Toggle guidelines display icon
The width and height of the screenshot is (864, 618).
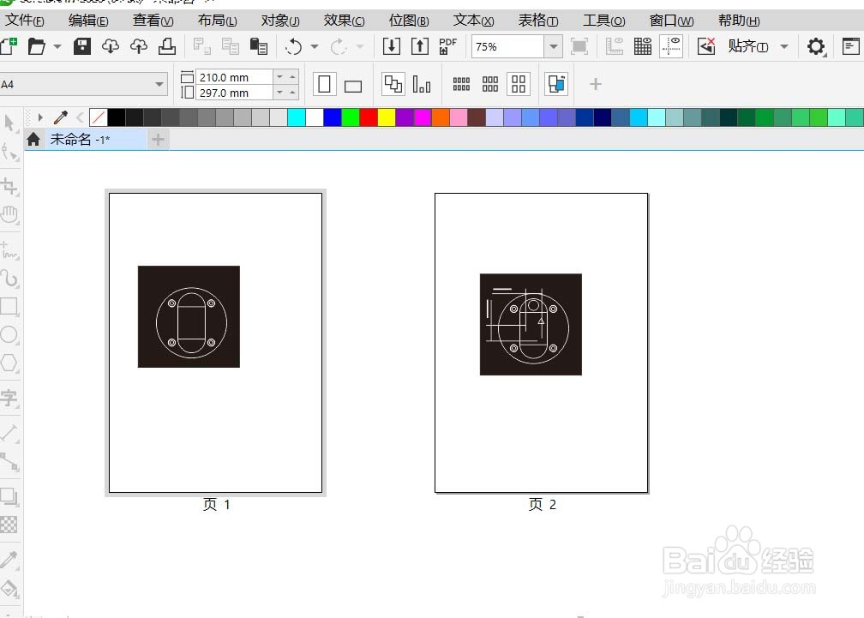click(x=671, y=46)
